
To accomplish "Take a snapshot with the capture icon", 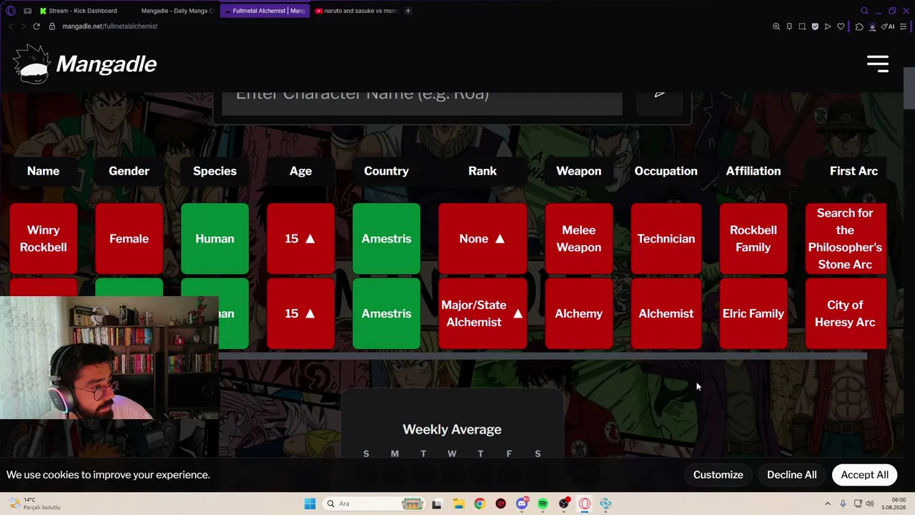I will (802, 26).
